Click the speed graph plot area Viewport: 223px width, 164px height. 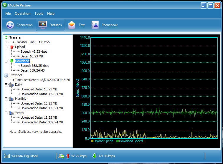(x=154, y=88)
